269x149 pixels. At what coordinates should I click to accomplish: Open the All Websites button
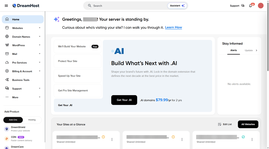click(248, 124)
